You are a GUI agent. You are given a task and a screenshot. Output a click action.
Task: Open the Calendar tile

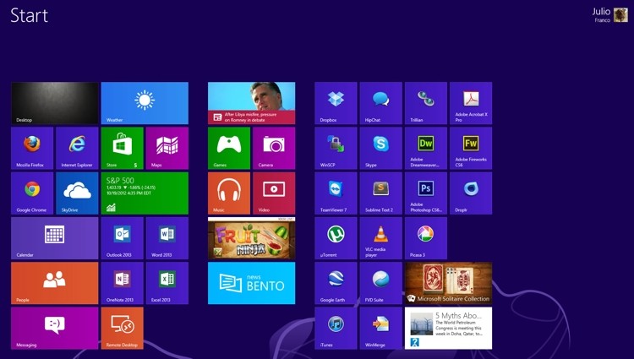pos(55,238)
